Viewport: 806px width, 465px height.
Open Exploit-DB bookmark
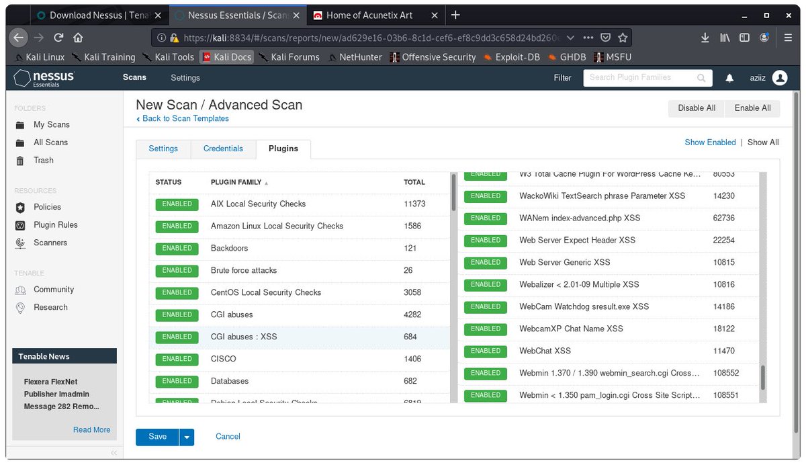coord(511,57)
